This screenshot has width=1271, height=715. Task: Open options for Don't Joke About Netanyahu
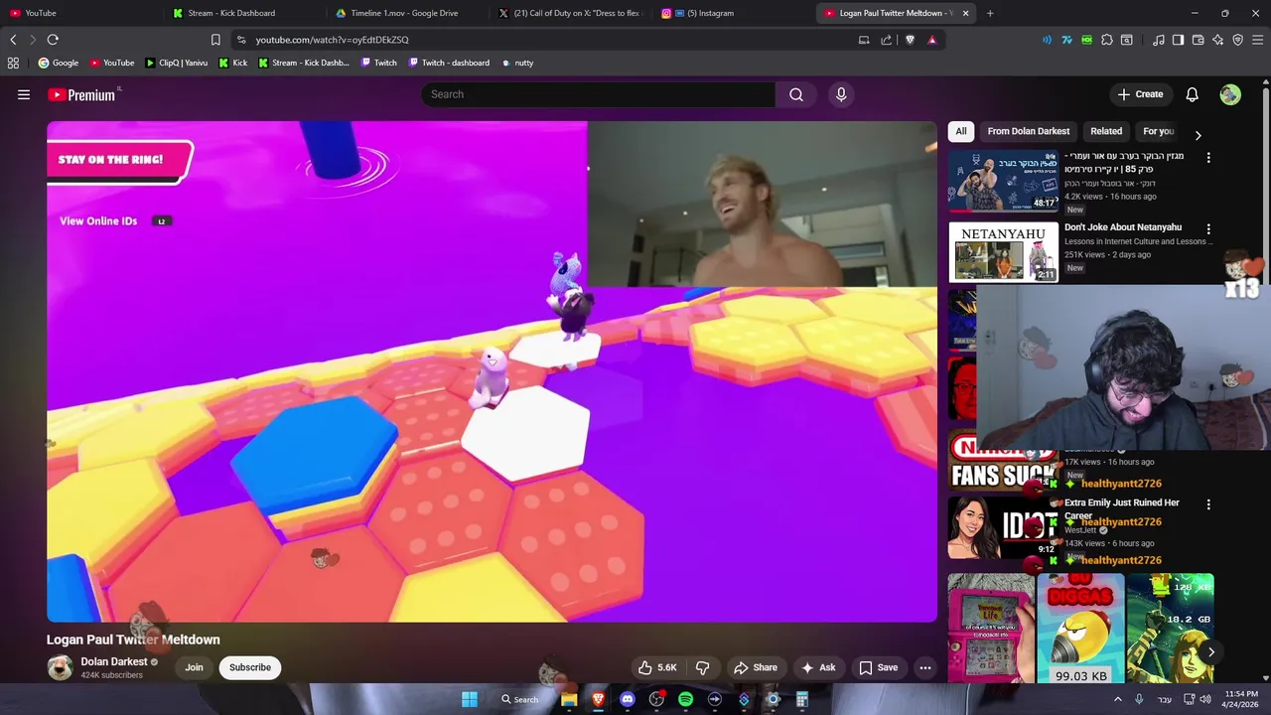click(1208, 229)
